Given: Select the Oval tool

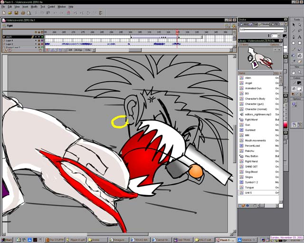Looking at the screenshot, I should [294, 43].
